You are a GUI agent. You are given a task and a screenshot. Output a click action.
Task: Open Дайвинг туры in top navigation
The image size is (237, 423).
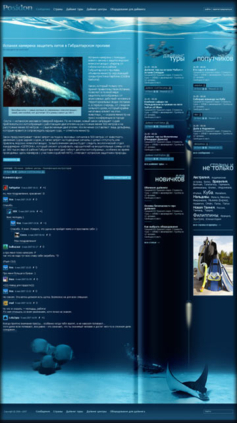tap(74, 9)
